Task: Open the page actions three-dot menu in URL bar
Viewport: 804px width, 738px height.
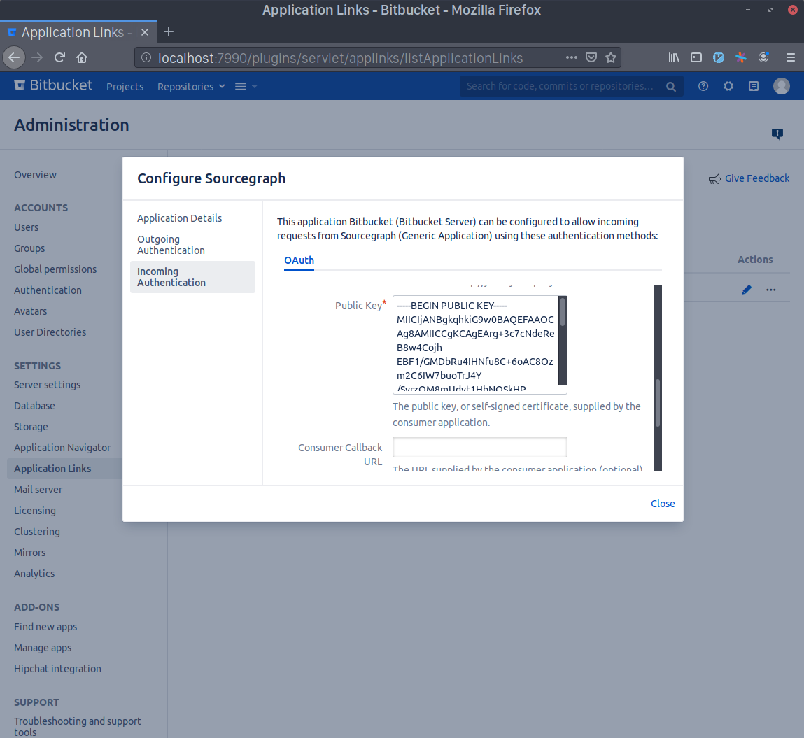Action: click(x=572, y=57)
